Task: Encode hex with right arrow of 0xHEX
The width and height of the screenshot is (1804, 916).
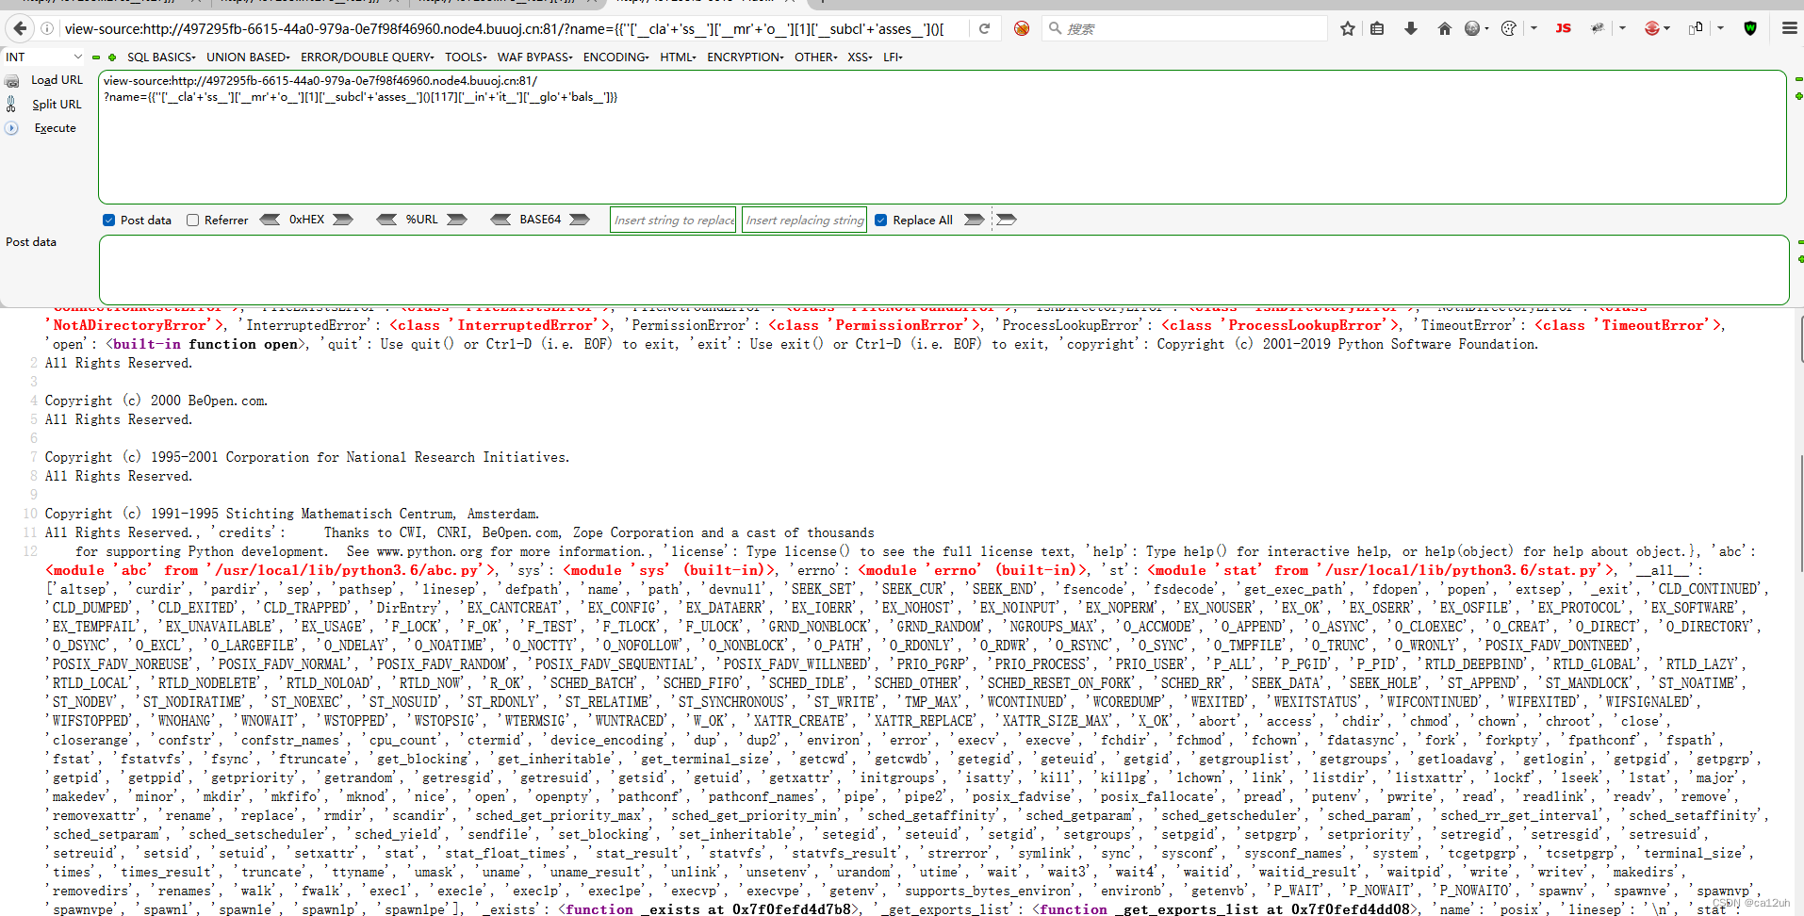Action: pos(343,220)
